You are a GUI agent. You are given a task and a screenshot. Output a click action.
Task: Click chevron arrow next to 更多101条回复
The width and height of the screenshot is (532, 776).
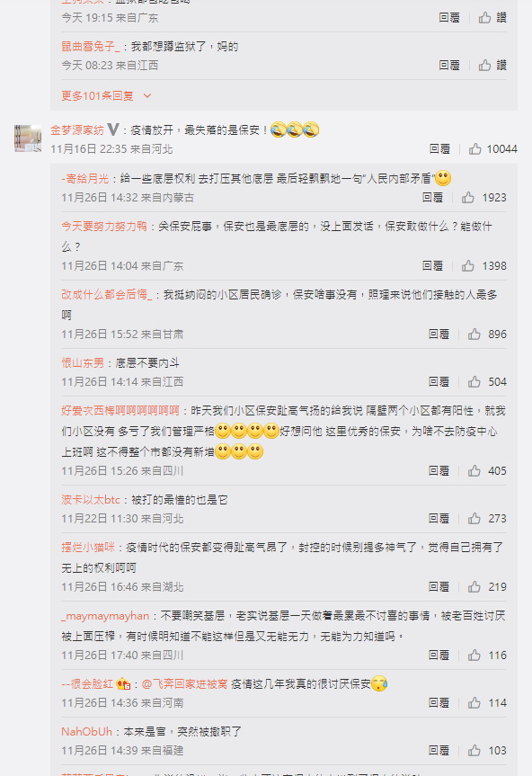pos(146,96)
